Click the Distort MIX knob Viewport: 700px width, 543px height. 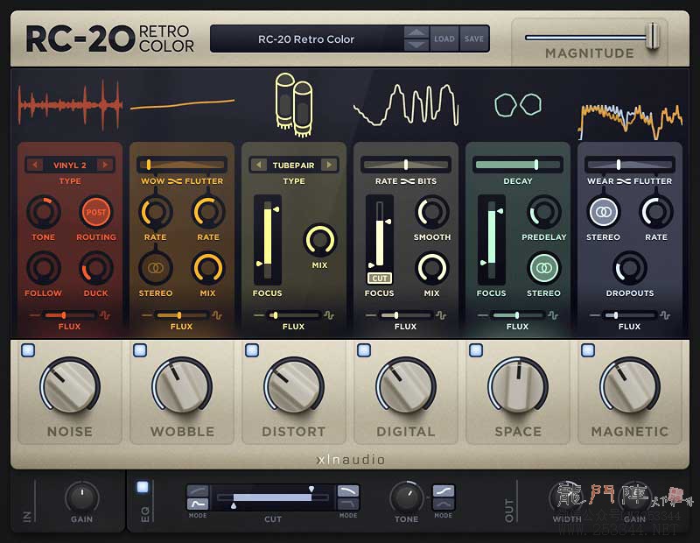319,240
